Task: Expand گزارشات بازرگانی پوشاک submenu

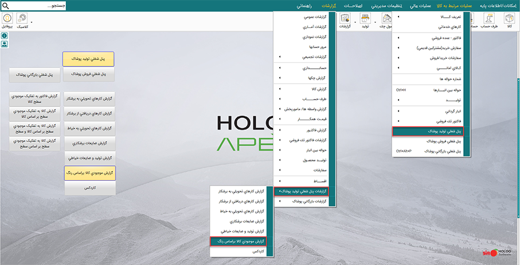Action: pyautogui.click(x=301, y=201)
